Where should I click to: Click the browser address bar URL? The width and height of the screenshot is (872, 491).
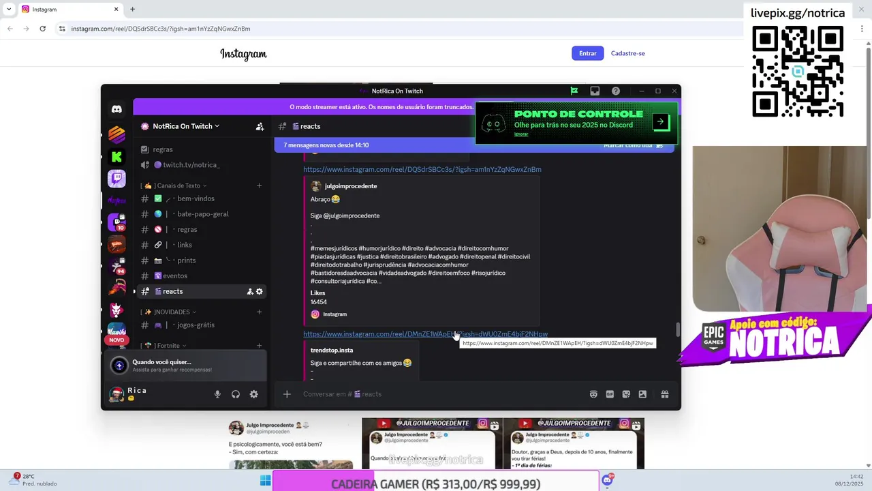coord(161,29)
